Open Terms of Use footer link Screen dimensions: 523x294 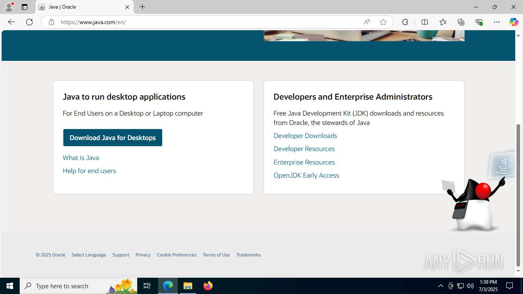click(x=216, y=255)
